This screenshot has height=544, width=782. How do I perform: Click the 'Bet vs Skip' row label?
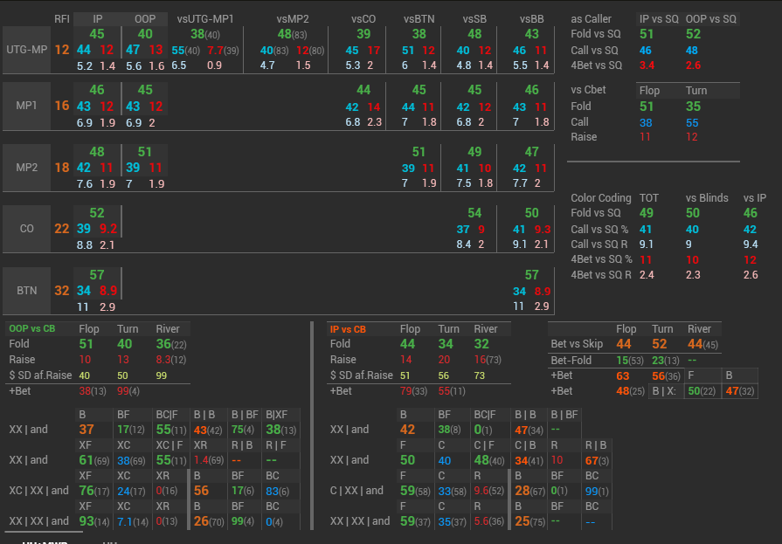[x=578, y=345]
